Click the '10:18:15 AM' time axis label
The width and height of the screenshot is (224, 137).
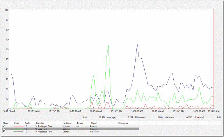tap(117, 111)
